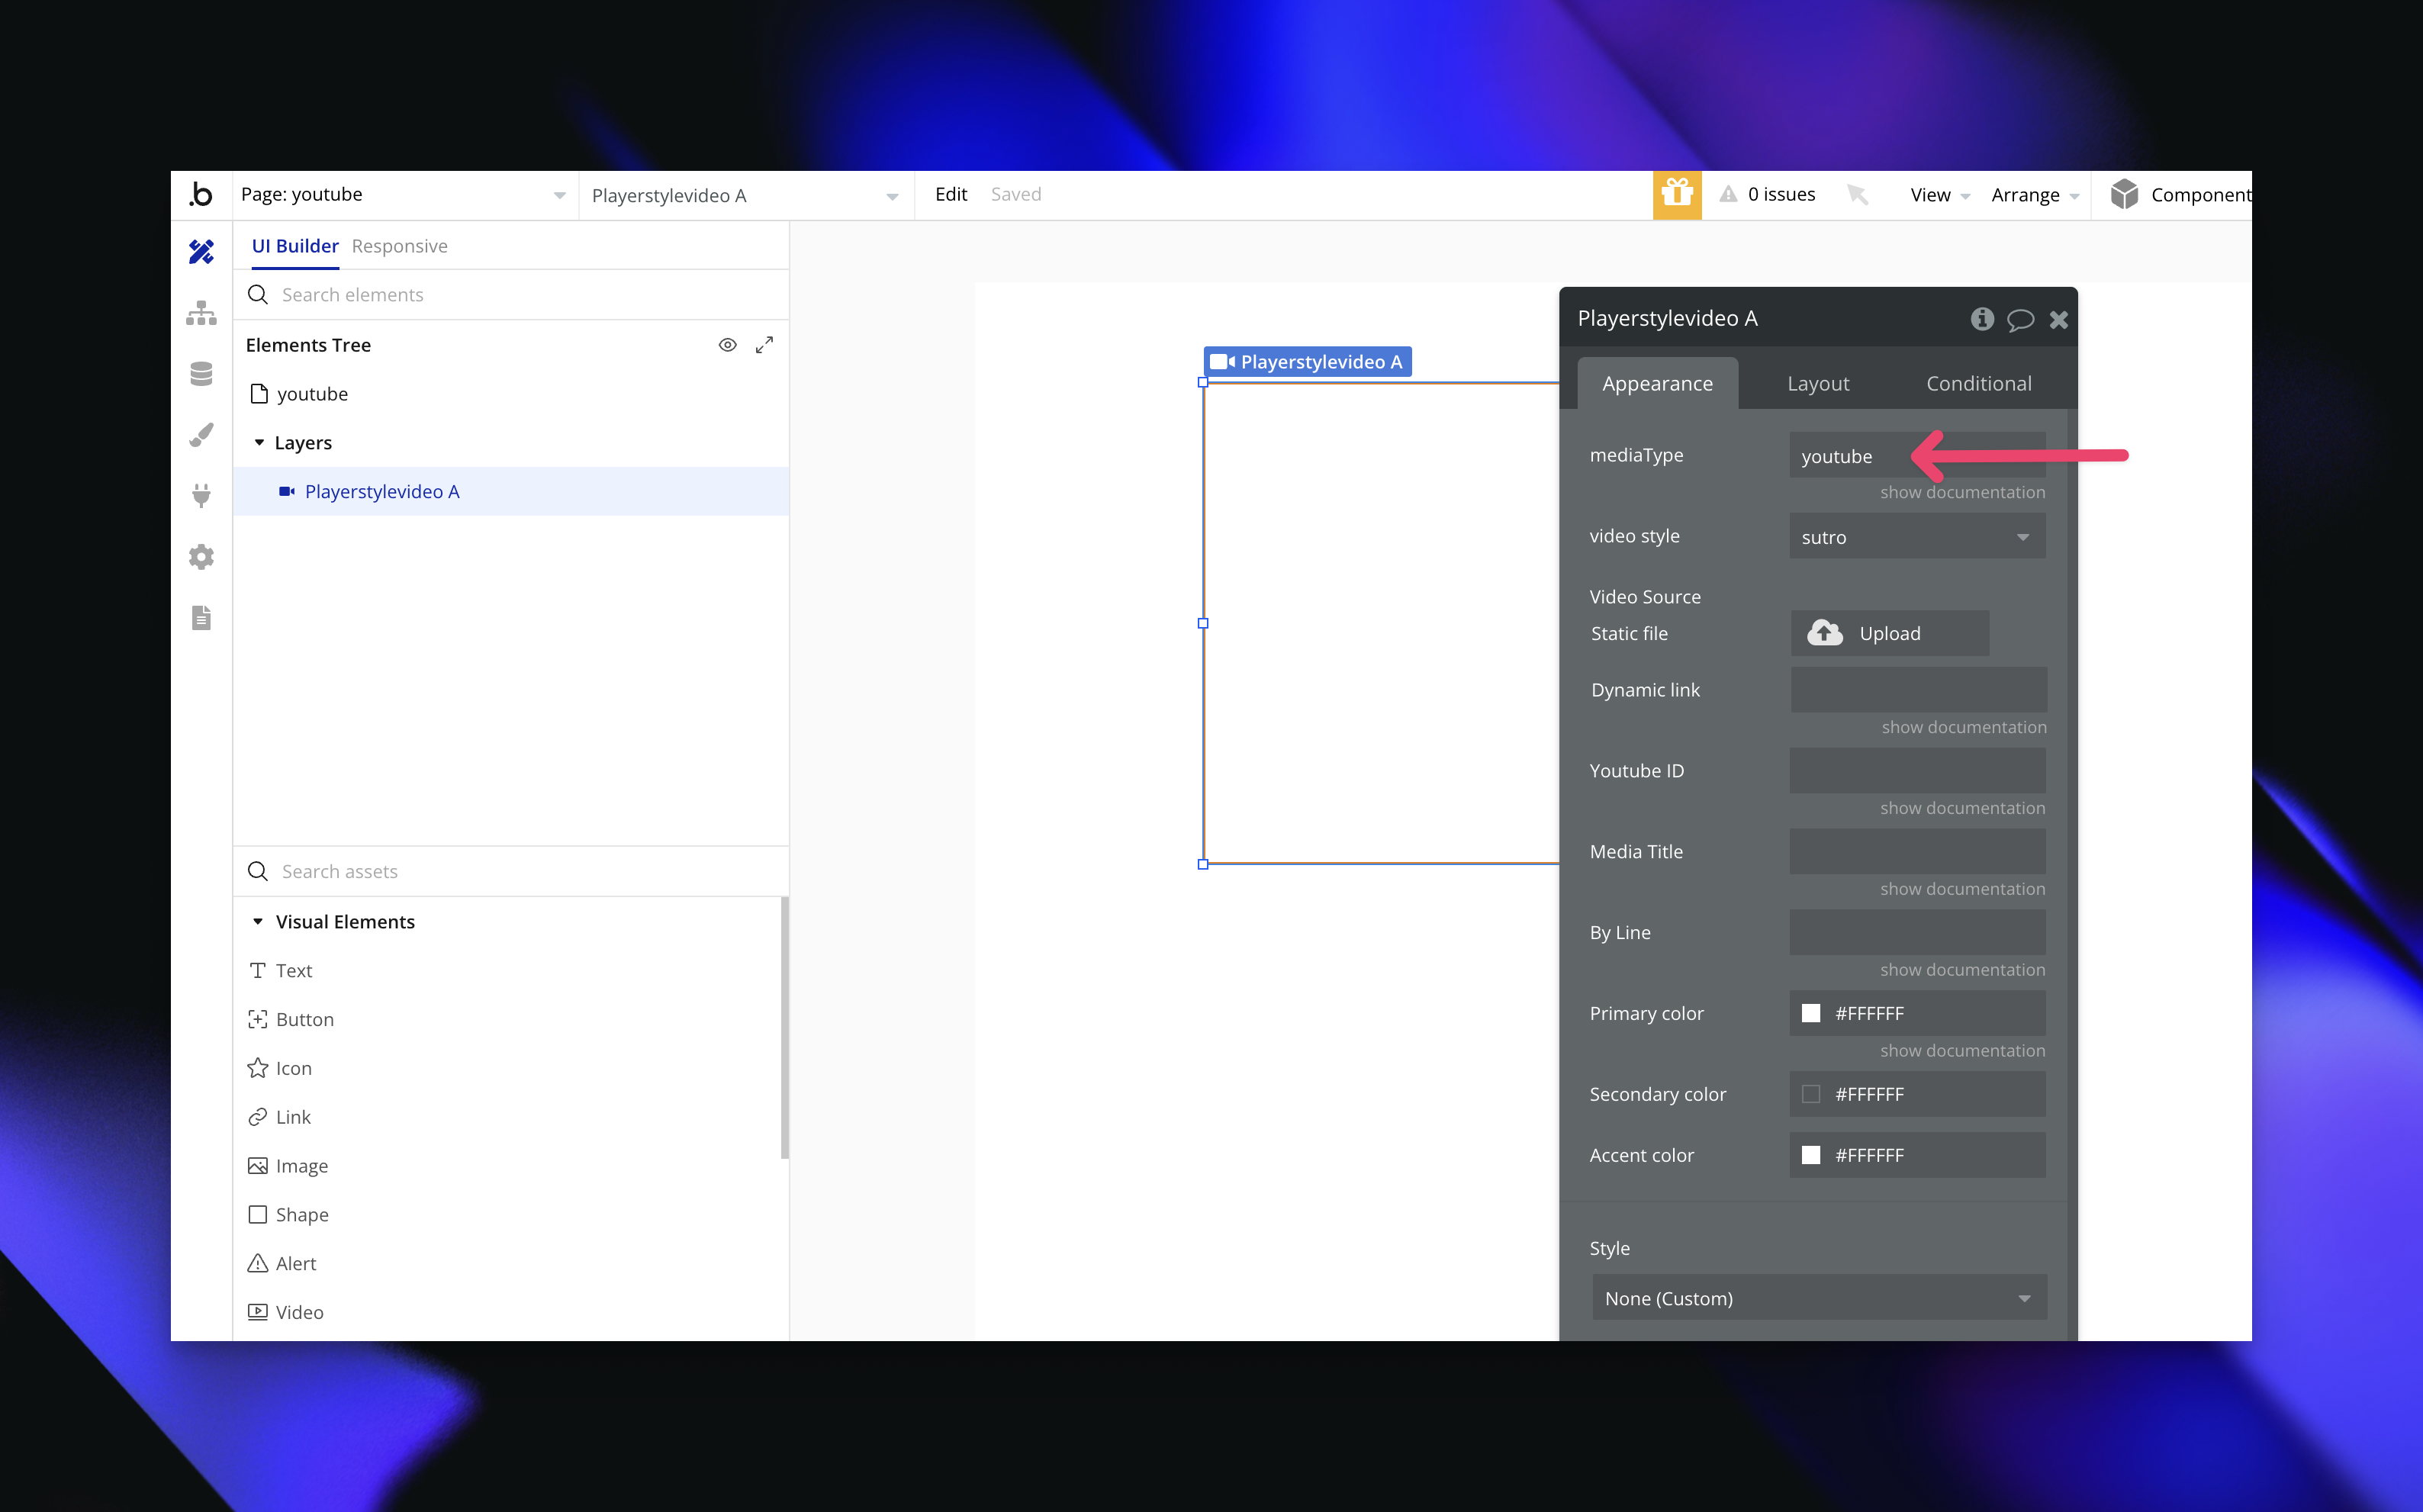Click show documentation under By Line

1962,970
